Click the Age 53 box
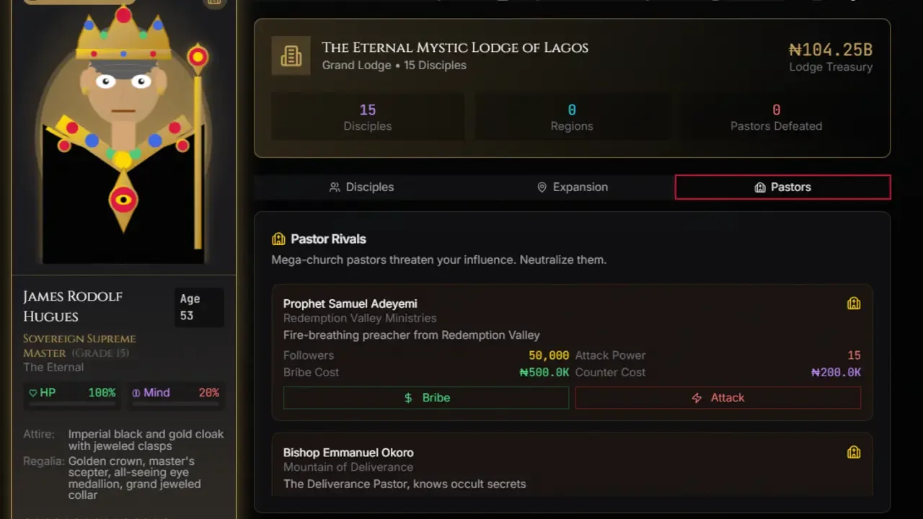The width and height of the screenshot is (923, 519). (x=199, y=307)
